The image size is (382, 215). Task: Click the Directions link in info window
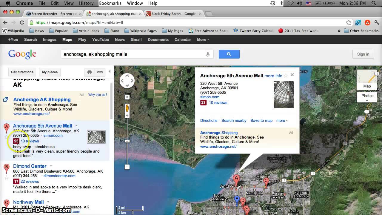point(209,121)
